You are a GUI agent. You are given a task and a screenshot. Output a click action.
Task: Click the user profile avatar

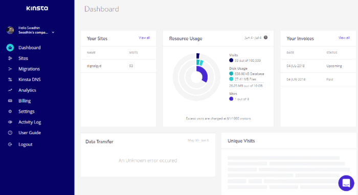10,30
